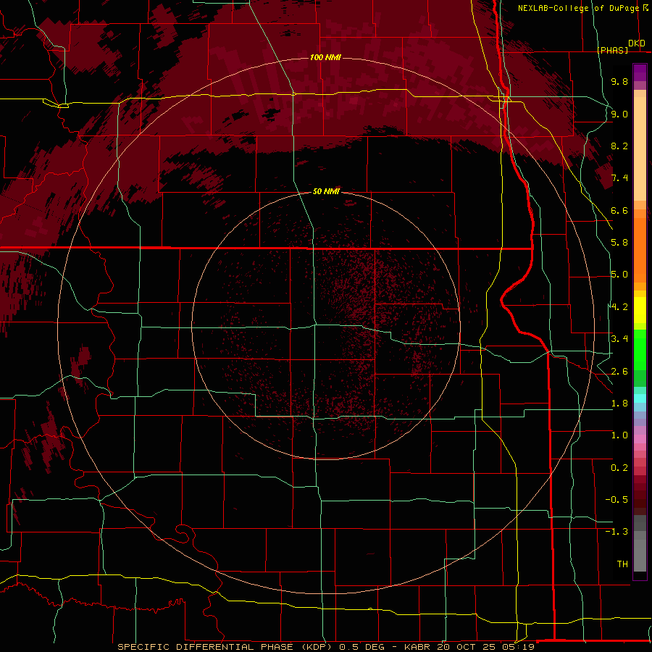
Task: Click the 4.2 value on the color scale
Action: (619, 307)
